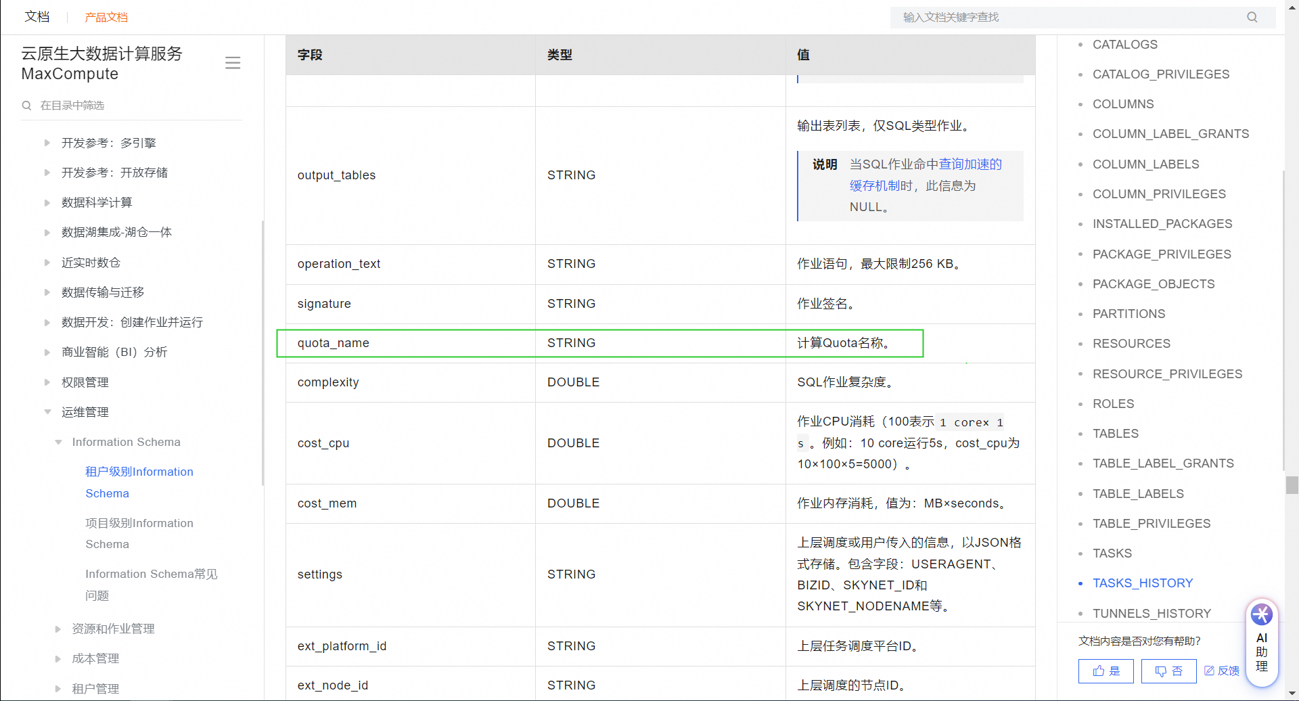
Task: Click the 'operation_text' field cell
Action: click(x=411, y=264)
